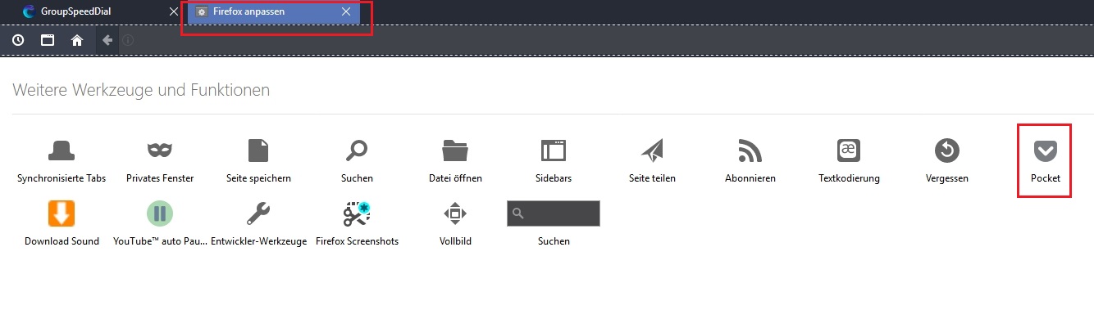The image size is (1094, 310).
Task: Select the Abonnieren RSS feed icon
Action: pos(750,151)
